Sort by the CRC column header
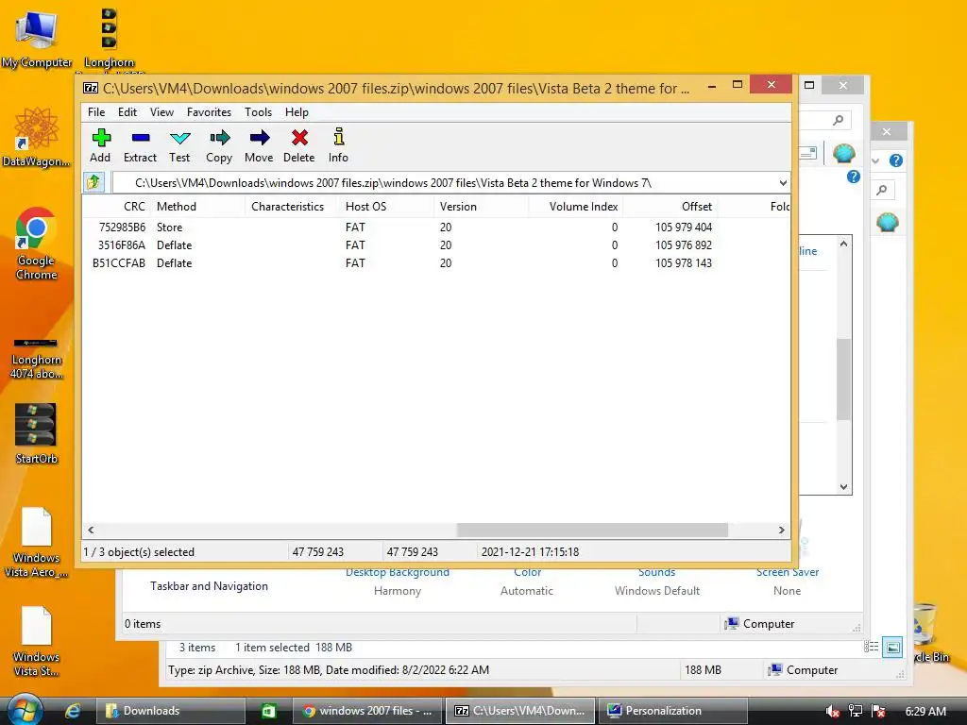The height and width of the screenshot is (725, 967). click(x=116, y=207)
